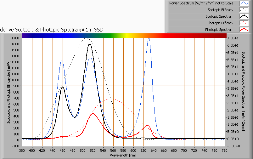Click the yellow region of the spectrum color bar

(x=126, y=35)
